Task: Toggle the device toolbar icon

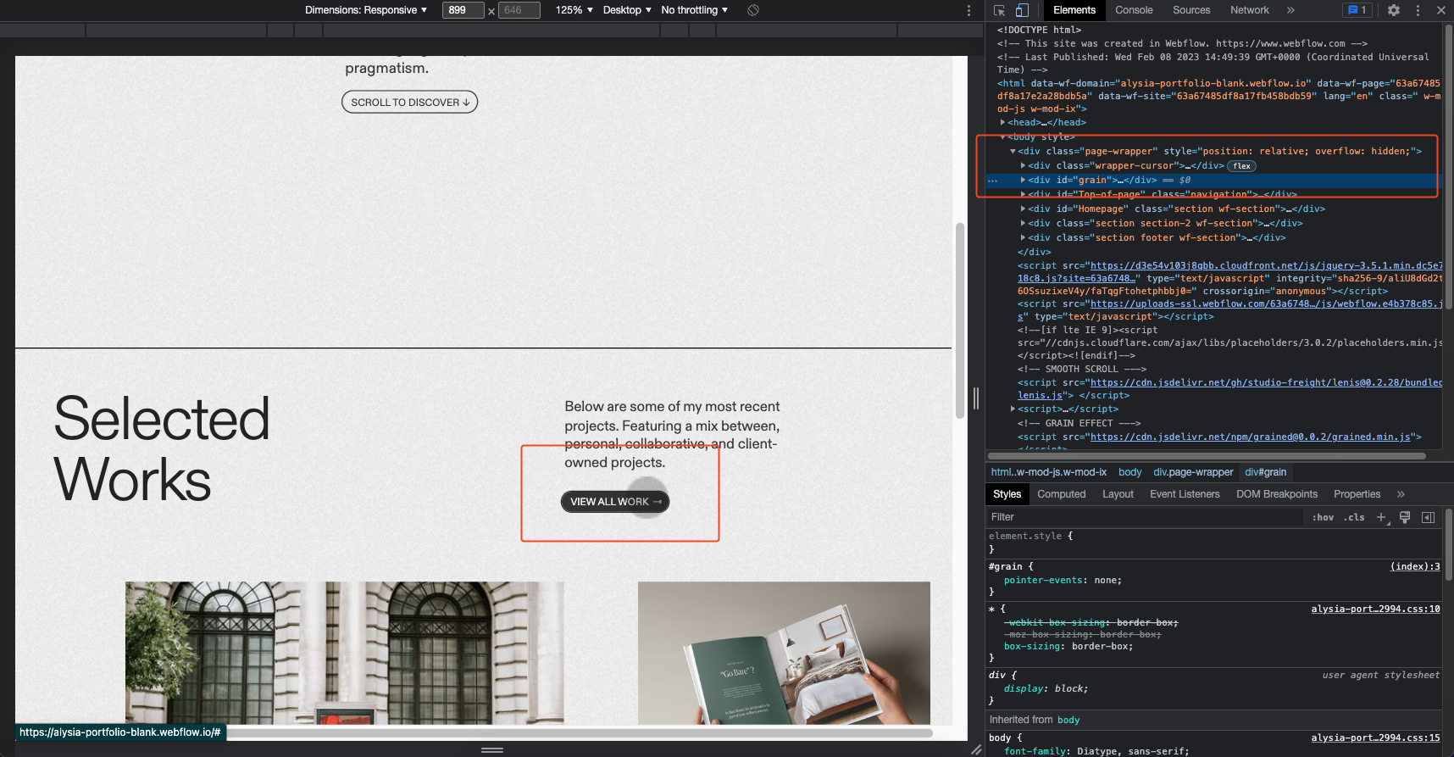Action: pos(1022,10)
